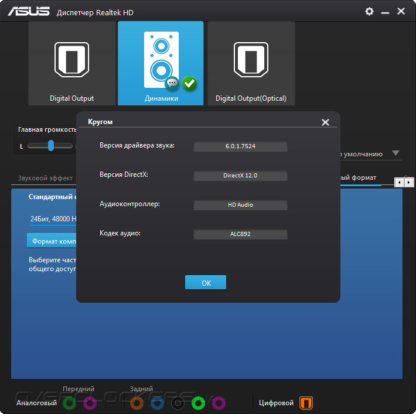The image size is (416, 414).
Task: Close the Кругом dialog with X
Action: [325, 122]
